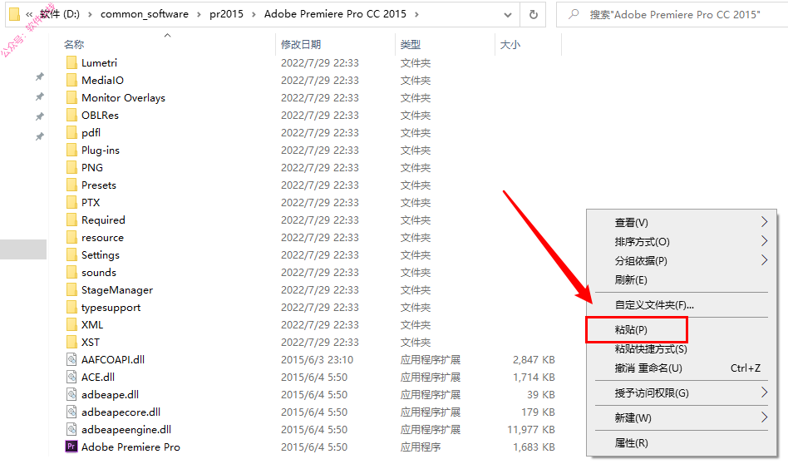The height and width of the screenshot is (464, 788).
Task: Click the StageManager folder icon
Action: (x=71, y=290)
